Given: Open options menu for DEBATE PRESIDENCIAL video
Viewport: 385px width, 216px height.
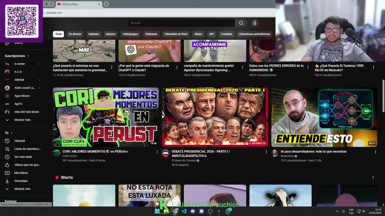Looking at the screenshot, I should pos(266,152).
